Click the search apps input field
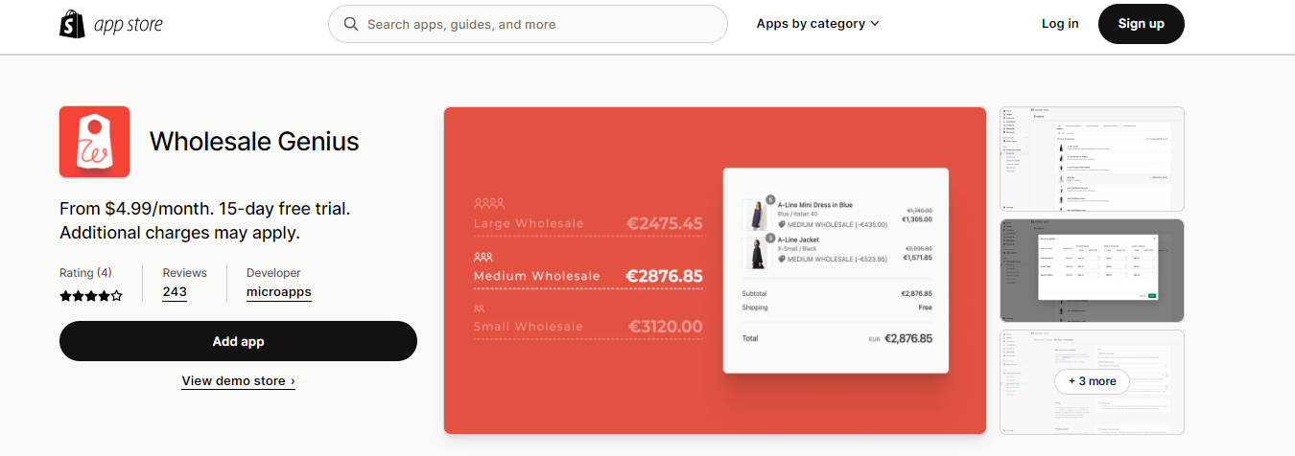1295x456 pixels. (x=528, y=24)
